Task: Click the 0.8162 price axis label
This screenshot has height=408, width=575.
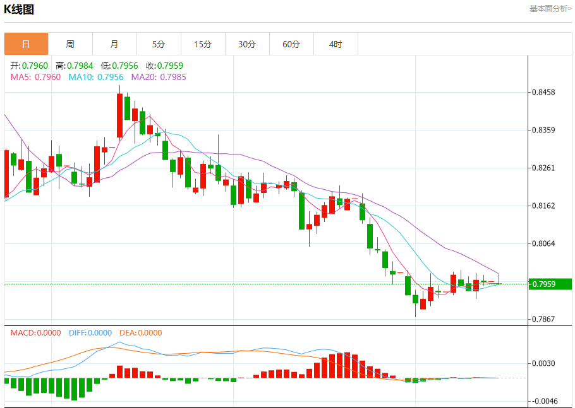Action: (543, 206)
